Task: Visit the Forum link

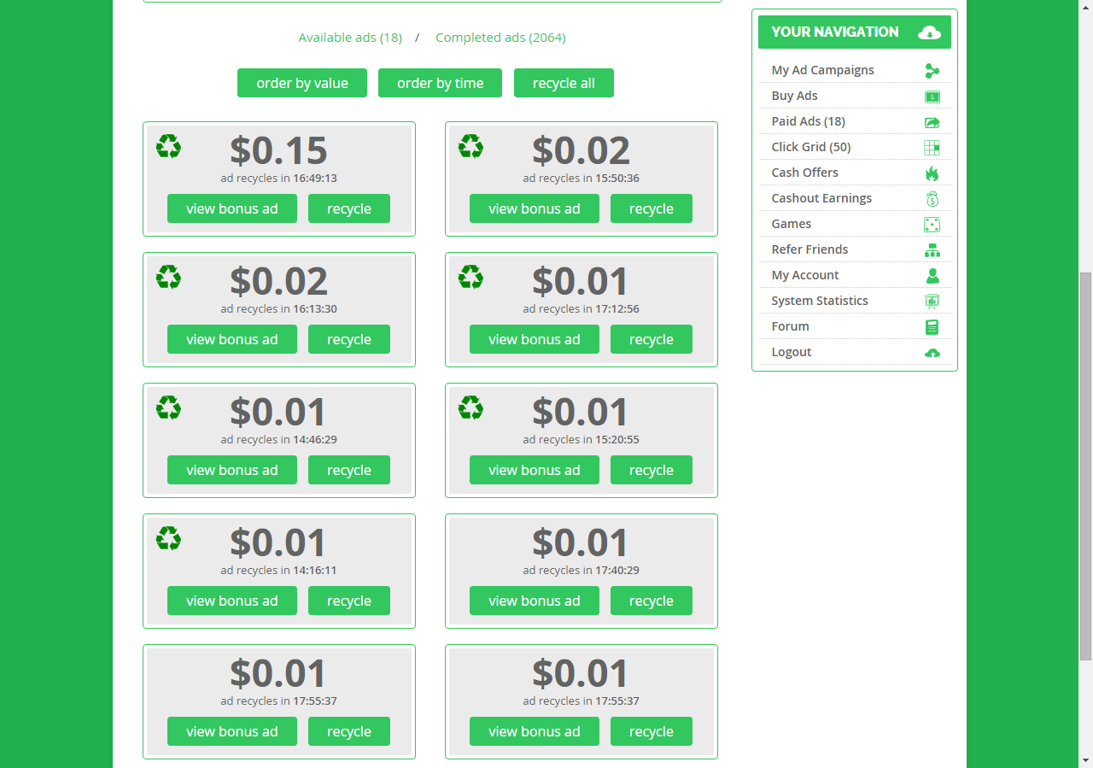Action: click(790, 326)
